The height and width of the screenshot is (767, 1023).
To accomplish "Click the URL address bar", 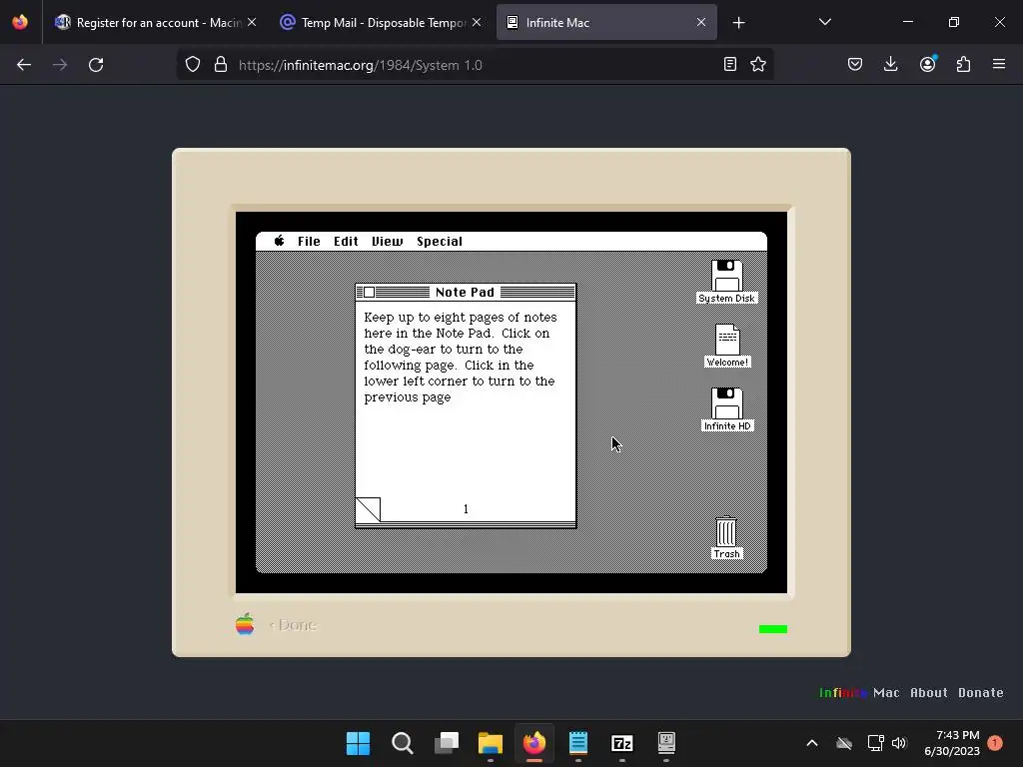I will 475,65.
